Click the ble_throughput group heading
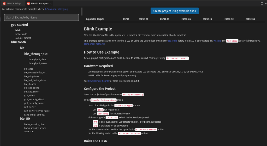Screen dimensions: 267x146 click(x=36, y=54)
